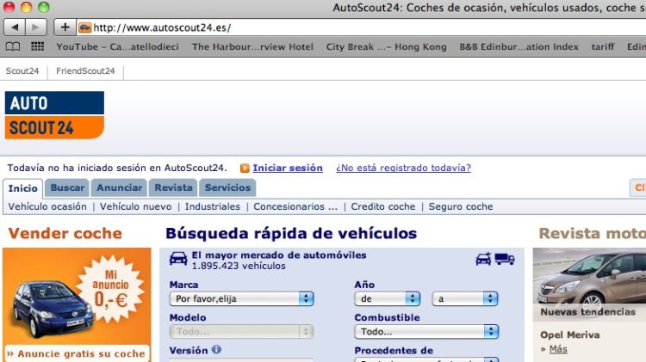Click '¿No está registrado todavía?' link

(403, 168)
